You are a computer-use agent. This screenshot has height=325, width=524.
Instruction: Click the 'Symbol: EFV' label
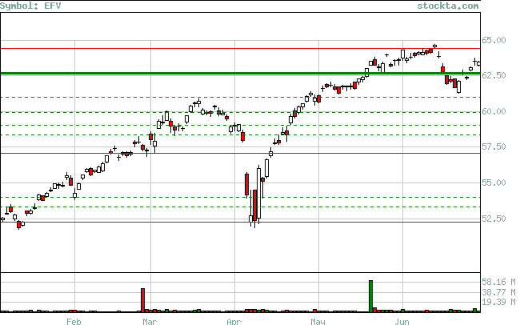click(30, 6)
